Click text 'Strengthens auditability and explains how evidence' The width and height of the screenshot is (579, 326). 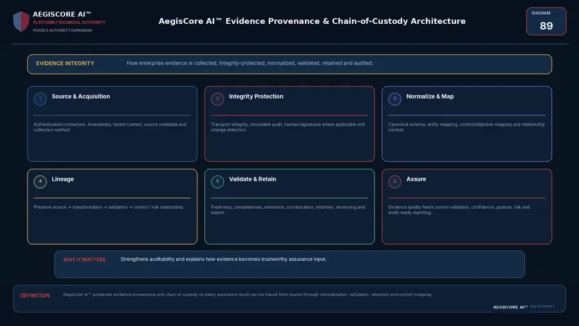179,260
